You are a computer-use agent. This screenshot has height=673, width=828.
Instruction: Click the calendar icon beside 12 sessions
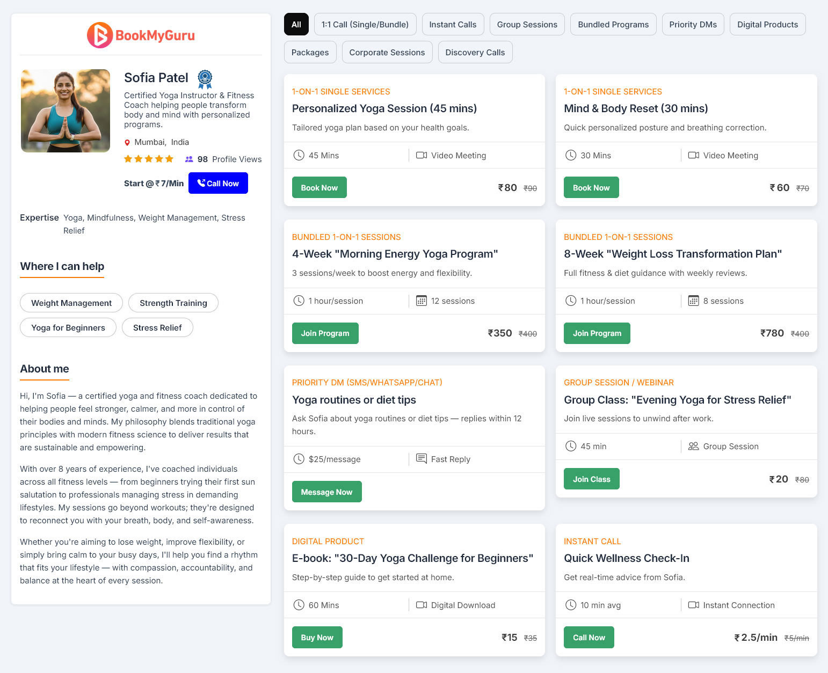pyautogui.click(x=422, y=301)
